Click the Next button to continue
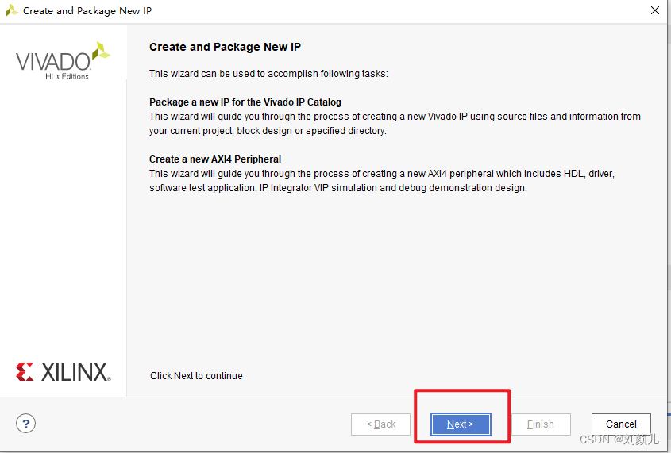 pos(461,424)
